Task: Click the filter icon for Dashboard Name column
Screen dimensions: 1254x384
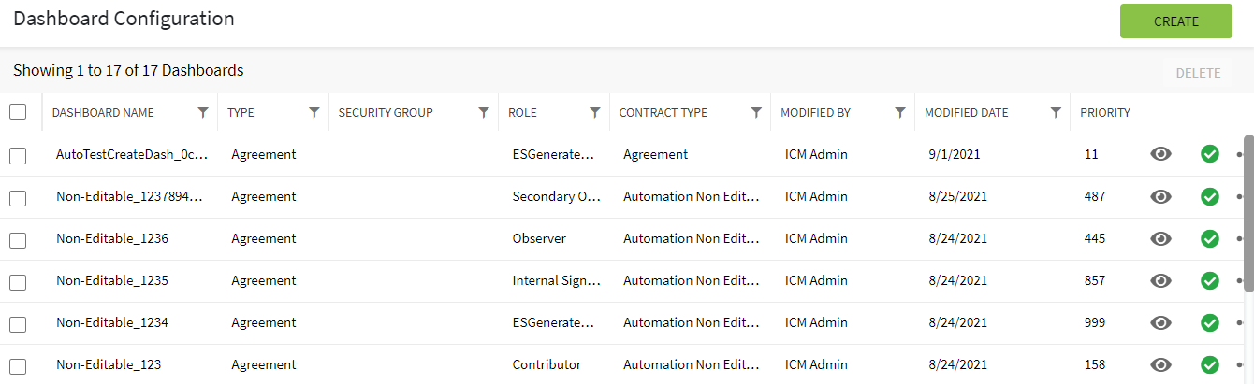Action: [x=203, y=112]
